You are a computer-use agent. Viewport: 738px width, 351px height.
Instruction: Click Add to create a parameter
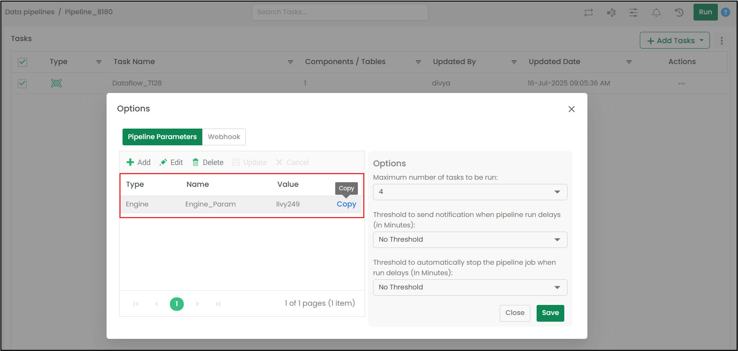tap(138, 163)
